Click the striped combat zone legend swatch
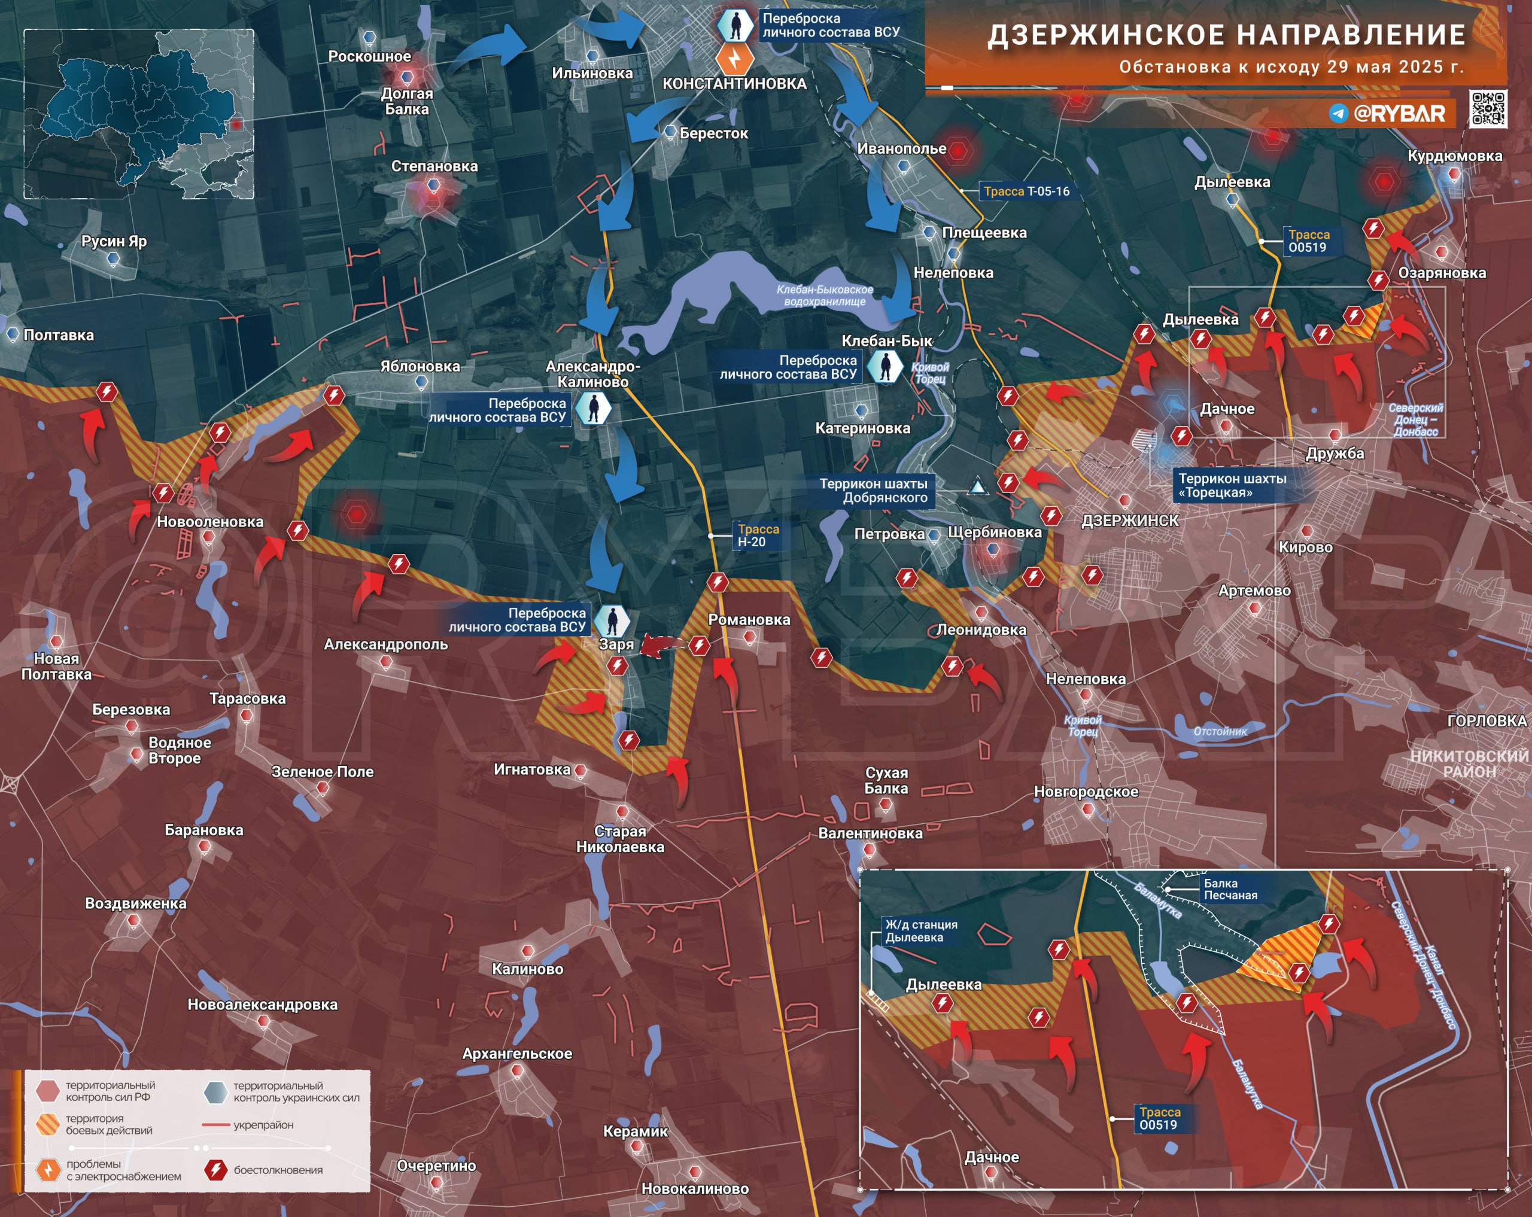 coord(48,1124)
